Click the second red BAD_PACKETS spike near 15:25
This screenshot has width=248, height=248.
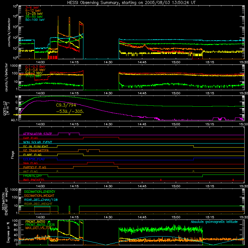[233, 180]
